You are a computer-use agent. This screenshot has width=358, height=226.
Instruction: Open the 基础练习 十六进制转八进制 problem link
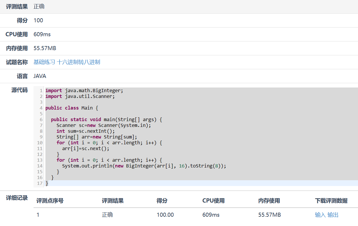pyautogui.click(x=67, y=62)
